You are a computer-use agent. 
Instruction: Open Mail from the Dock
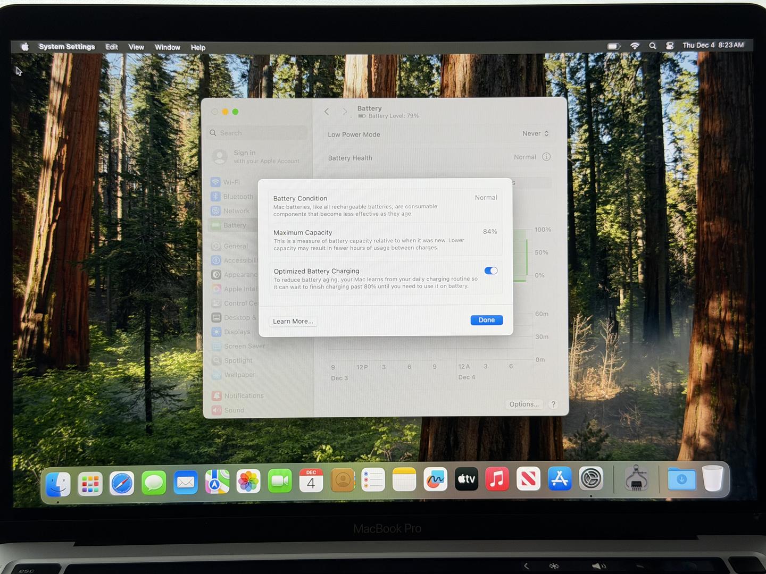[185, 483]
